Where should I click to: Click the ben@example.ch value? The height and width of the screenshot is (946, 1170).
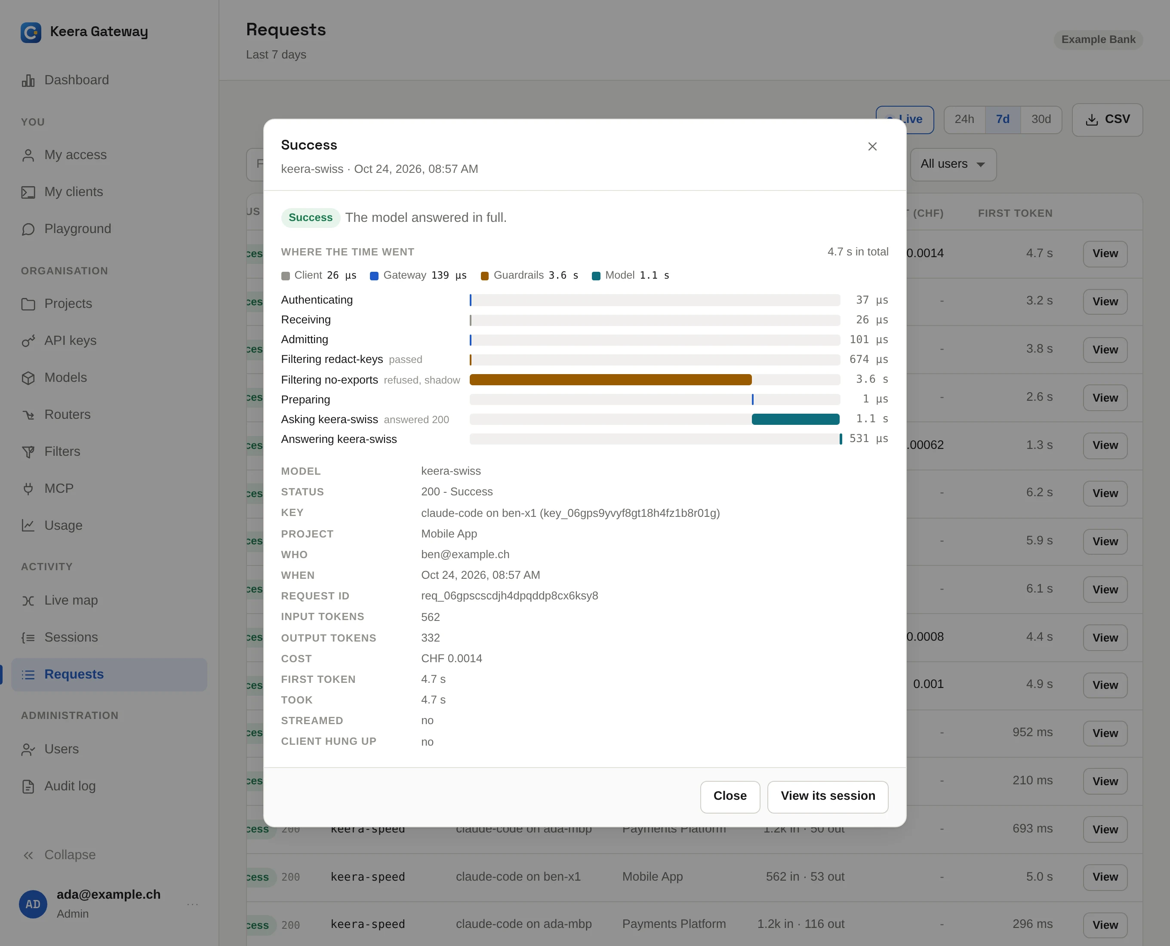(x=465, y=554)
